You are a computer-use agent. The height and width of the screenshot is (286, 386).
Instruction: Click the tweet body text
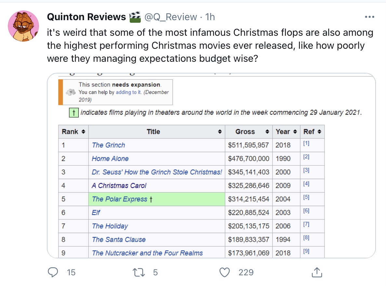click(x=210, y=45)
